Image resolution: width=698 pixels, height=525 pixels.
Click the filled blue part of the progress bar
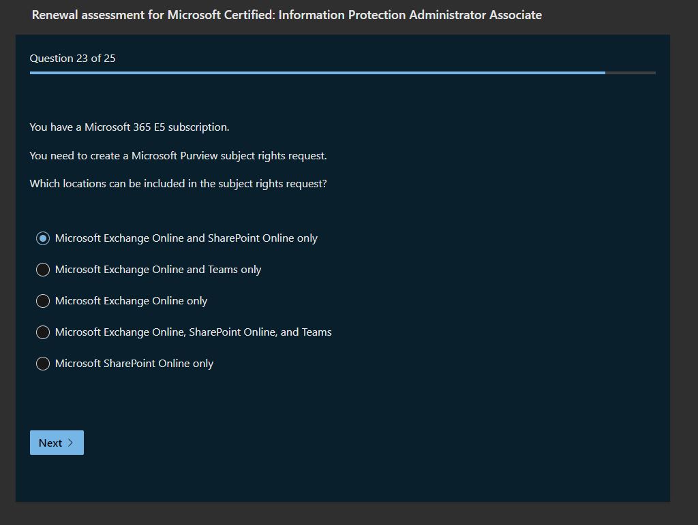point(317,73)
